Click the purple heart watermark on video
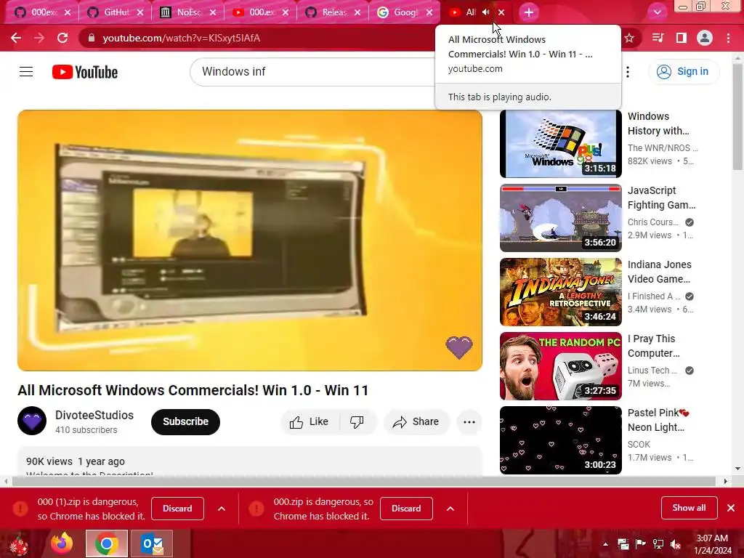 (459, 347)
